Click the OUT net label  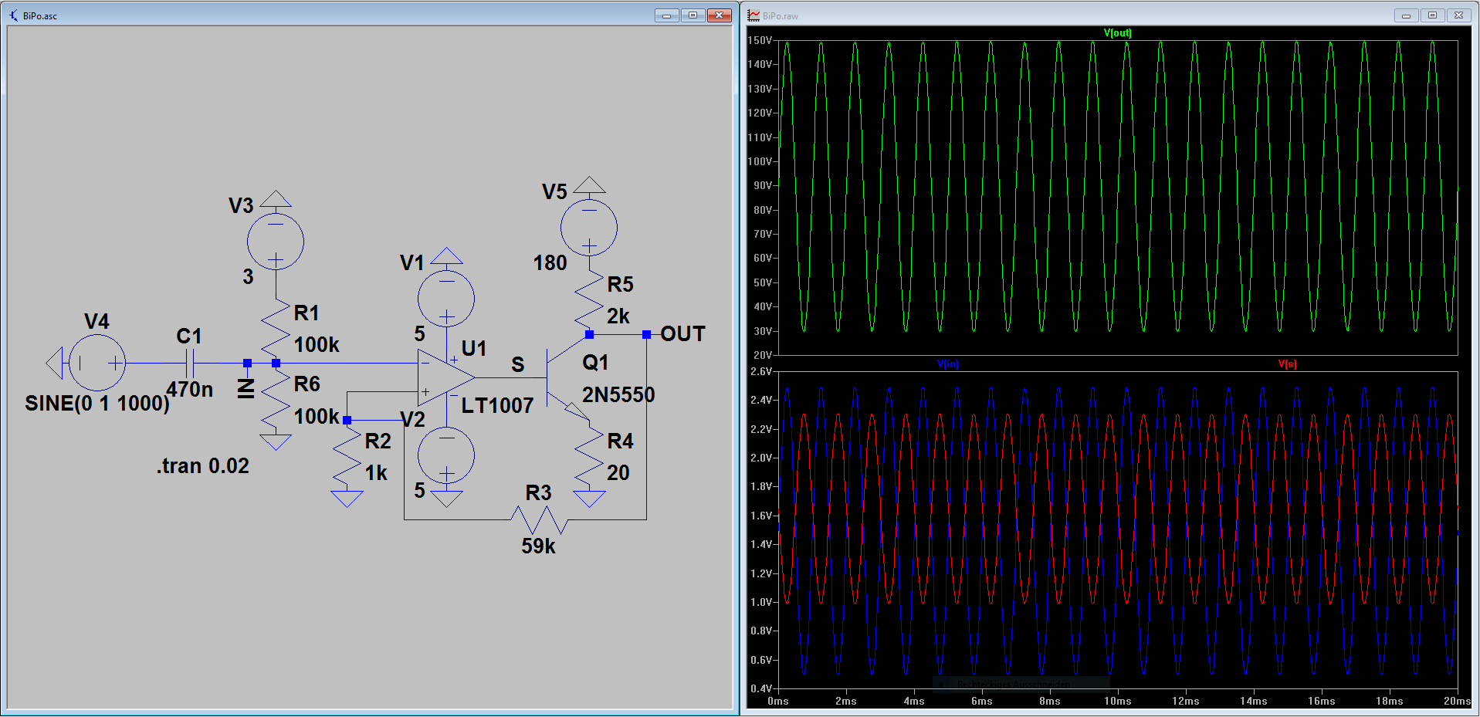(682, 334)
